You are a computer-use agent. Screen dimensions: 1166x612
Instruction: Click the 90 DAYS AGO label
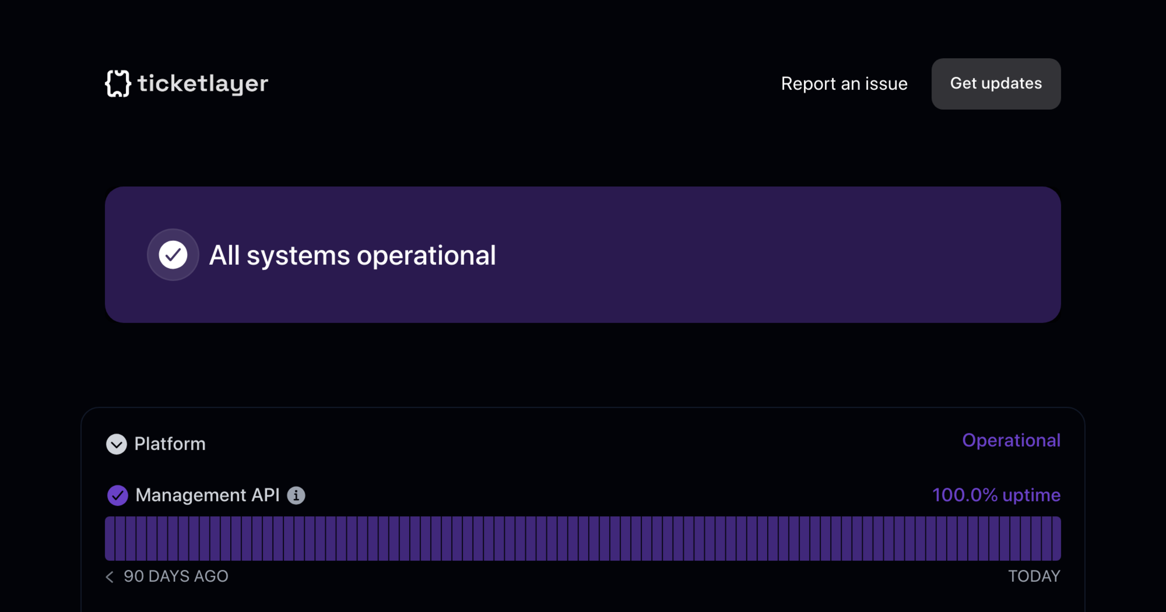(175, 577)
